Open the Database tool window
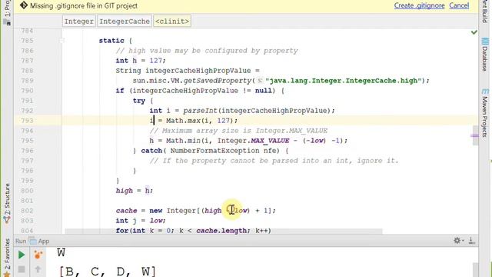 tap(485, 55)
